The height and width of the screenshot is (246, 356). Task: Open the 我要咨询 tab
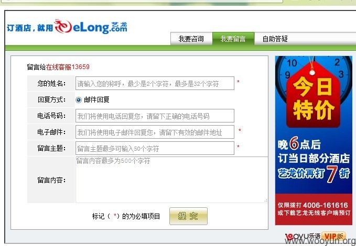pos(191,39)
